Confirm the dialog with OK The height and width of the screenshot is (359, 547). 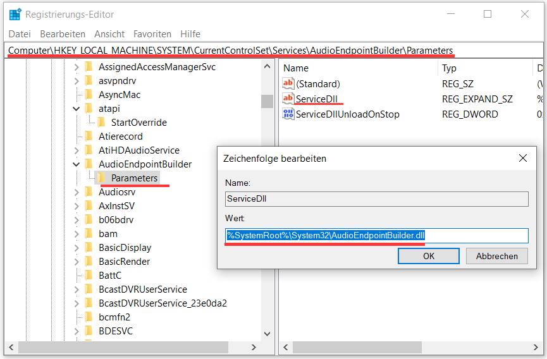tap(428, 256)
